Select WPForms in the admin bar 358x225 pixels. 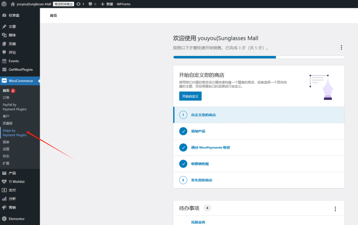(123, 4)
